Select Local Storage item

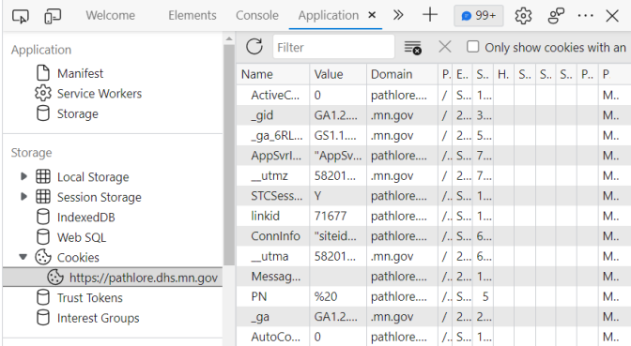(x=93, y=177)
